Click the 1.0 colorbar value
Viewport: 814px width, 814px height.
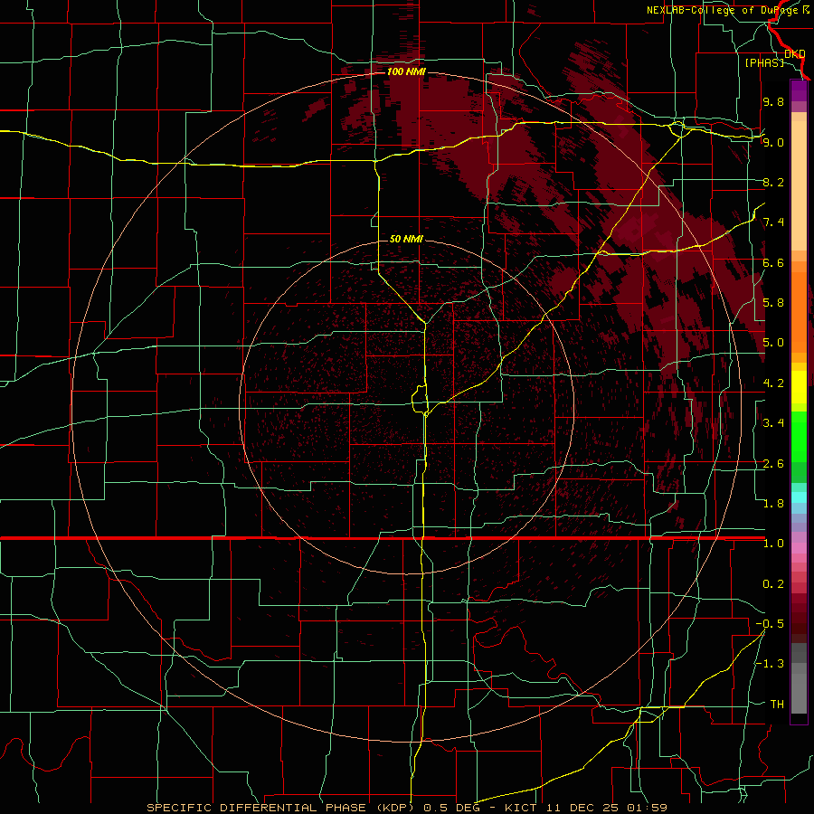click(x=773, y=544)
